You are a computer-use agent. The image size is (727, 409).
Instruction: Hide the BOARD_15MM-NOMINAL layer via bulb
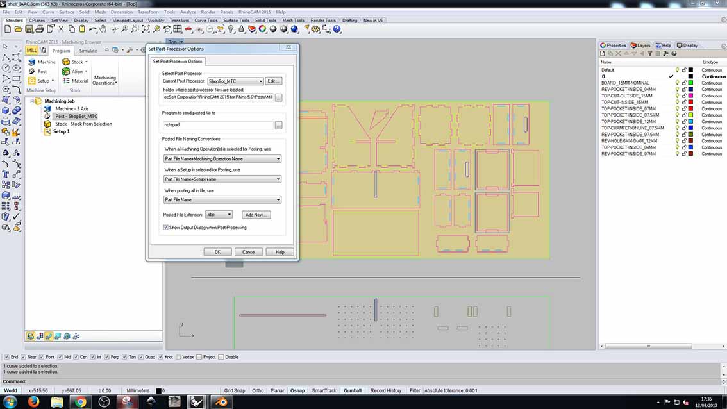pyautogui.click(x=677, y=83)
